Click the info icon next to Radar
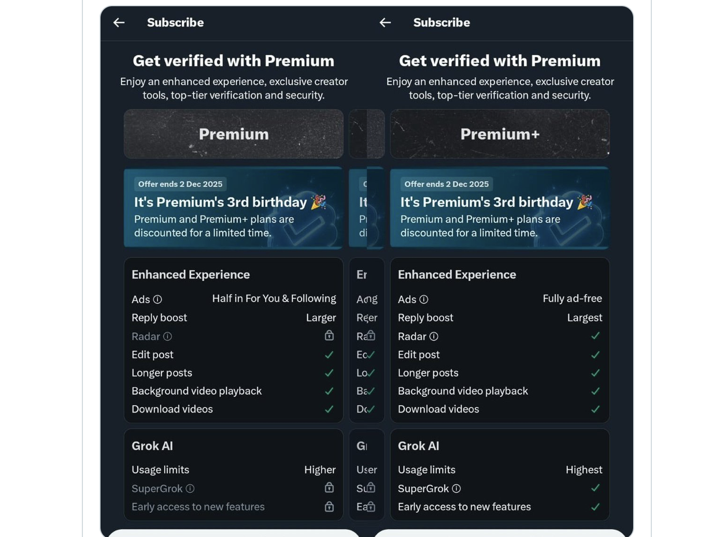This screenshot has height=537, width=714. [168, 336]
